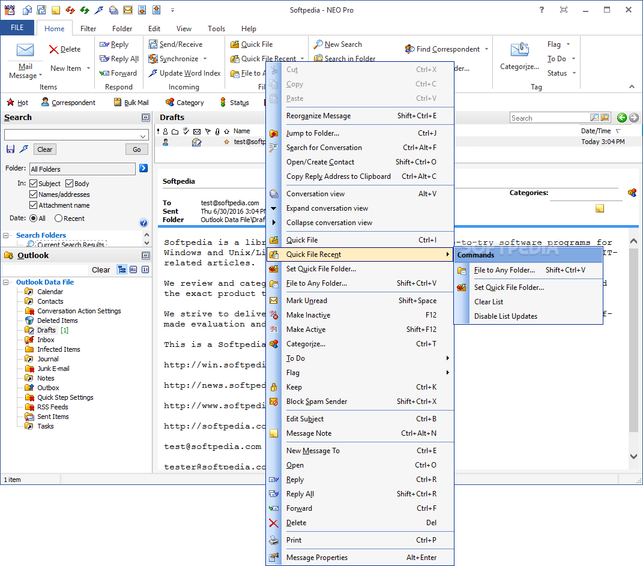Screen dimensions: 643x566
Task: Select the Bulk Mail view icon
Action: pyautogui.click(x=118, y=102)
